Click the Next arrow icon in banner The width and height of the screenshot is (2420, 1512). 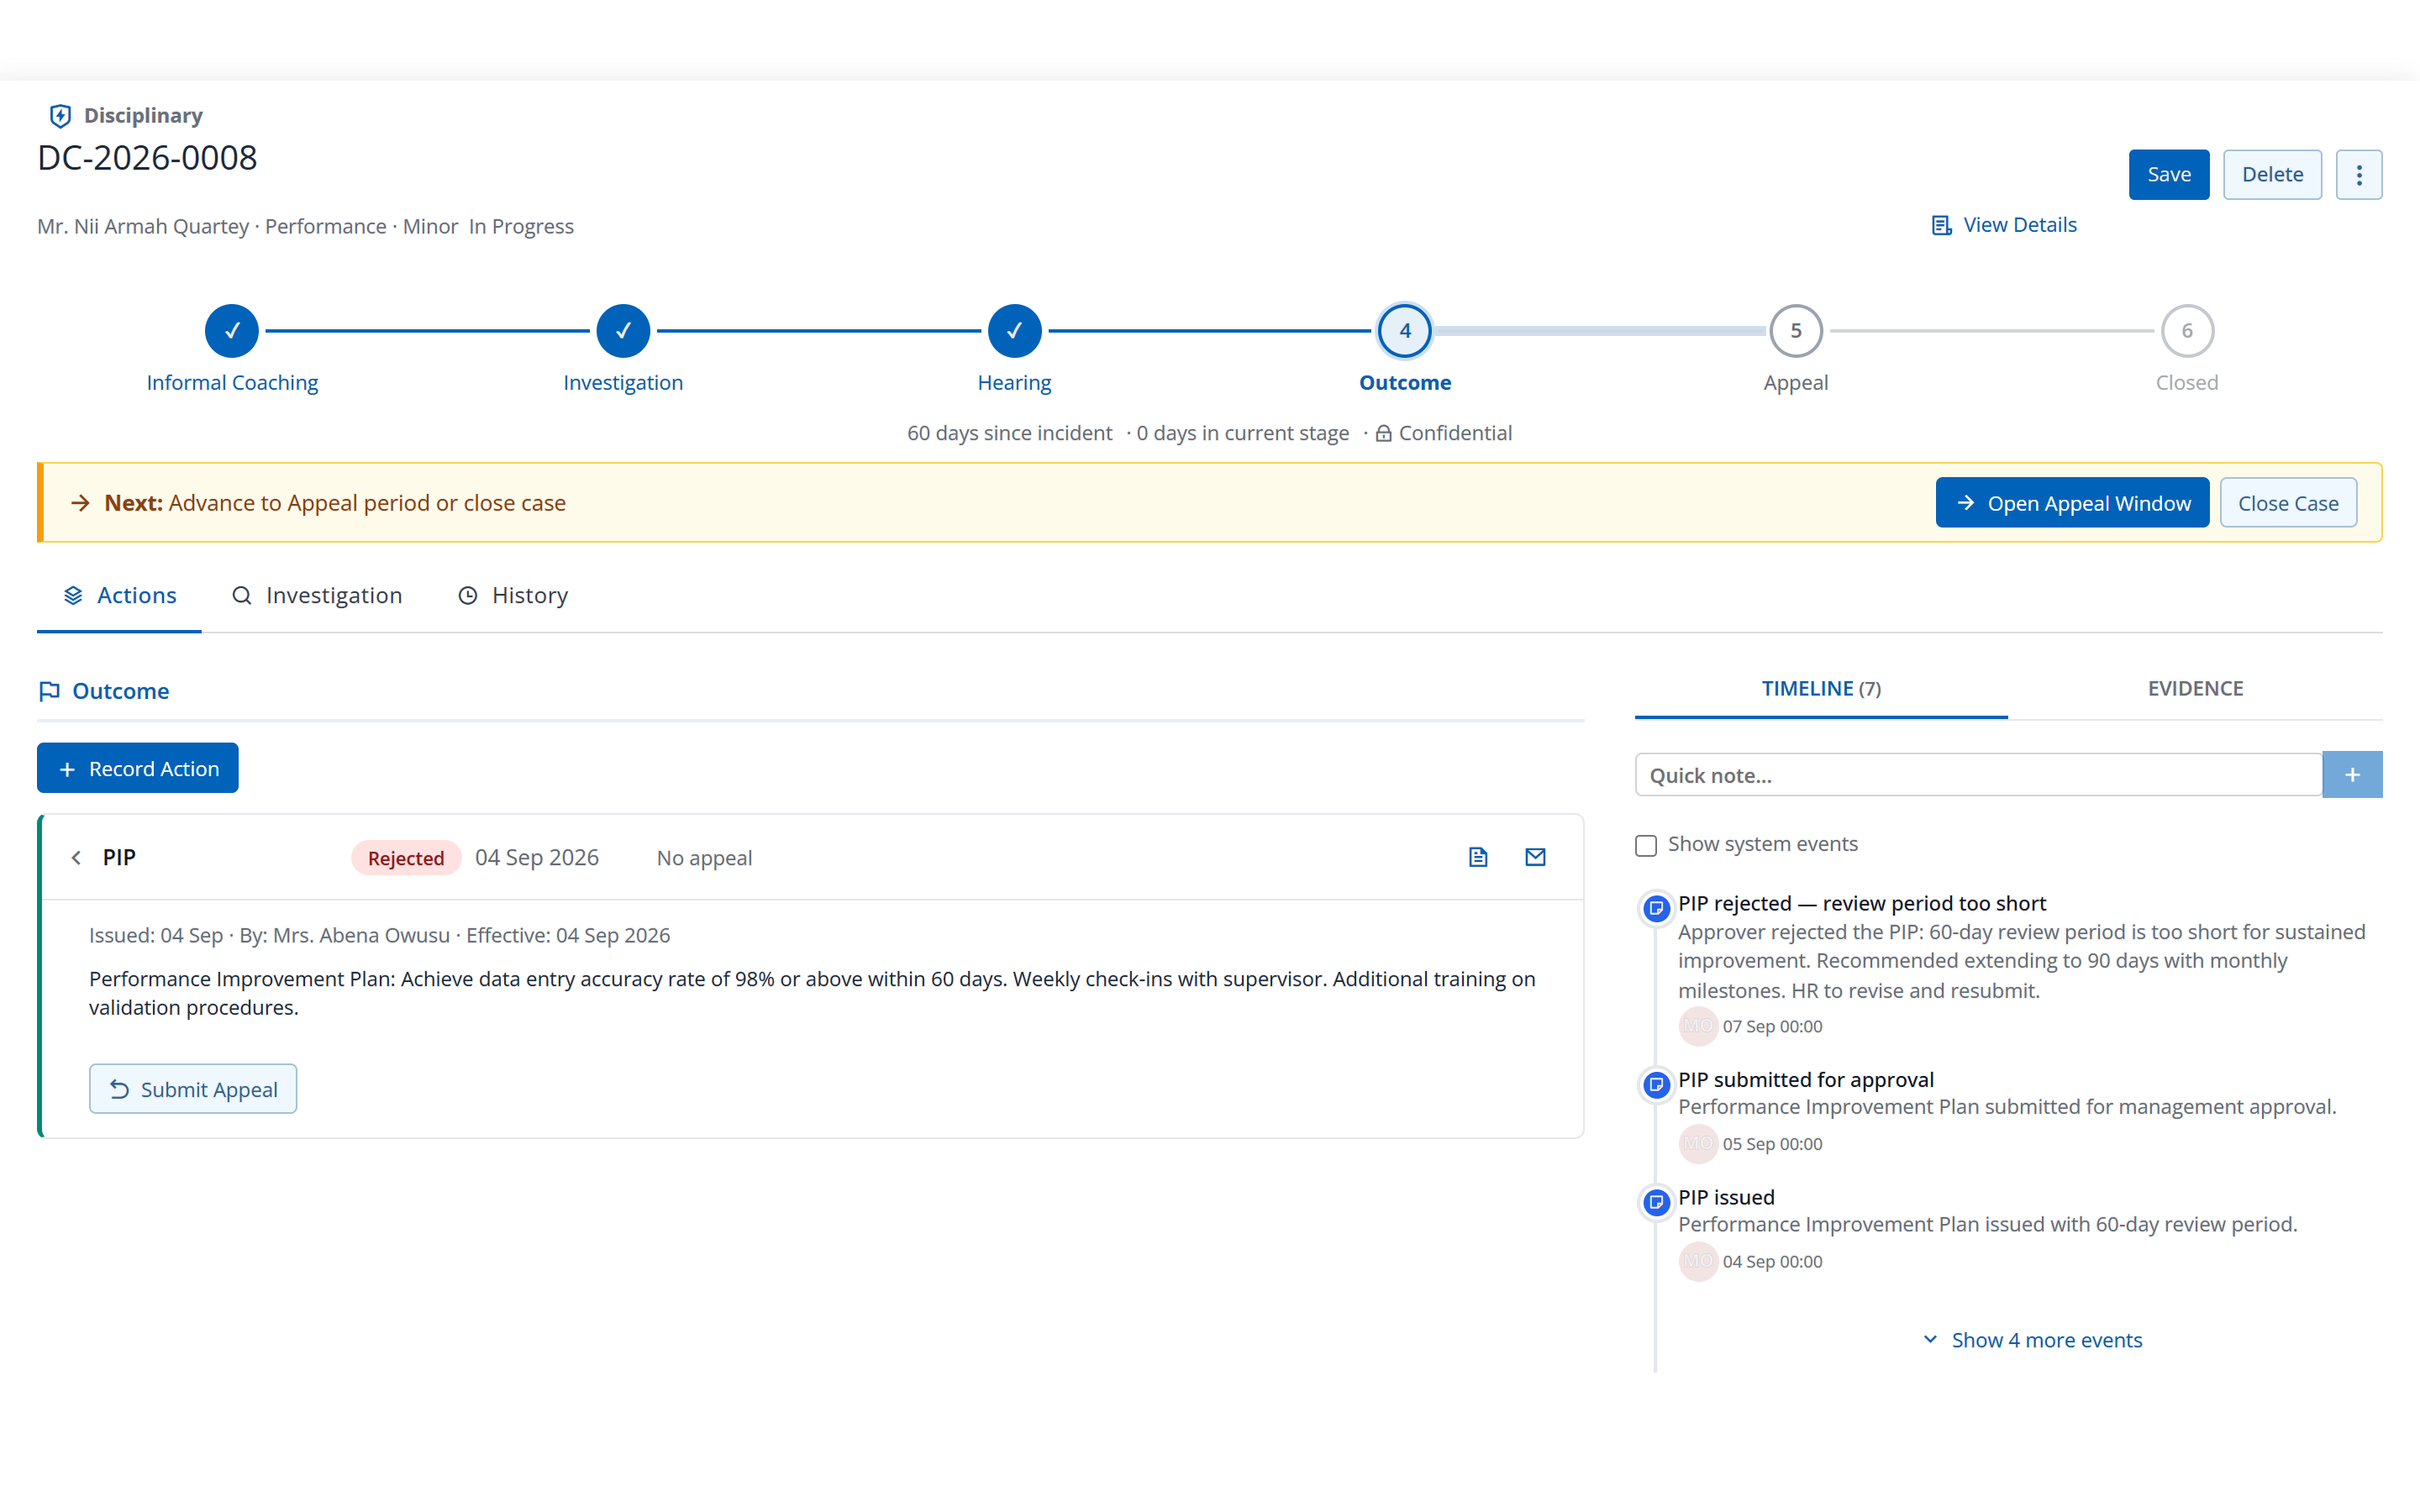point(81,503)
